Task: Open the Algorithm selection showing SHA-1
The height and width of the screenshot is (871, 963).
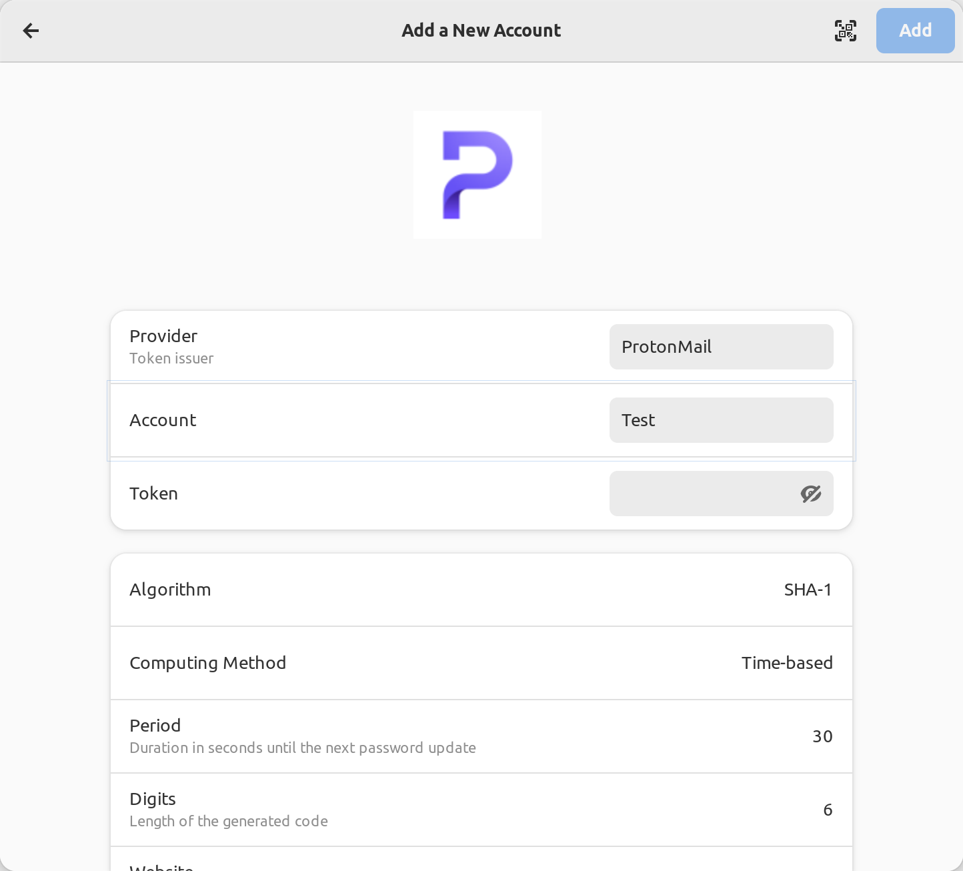Action: click(481, 590)
